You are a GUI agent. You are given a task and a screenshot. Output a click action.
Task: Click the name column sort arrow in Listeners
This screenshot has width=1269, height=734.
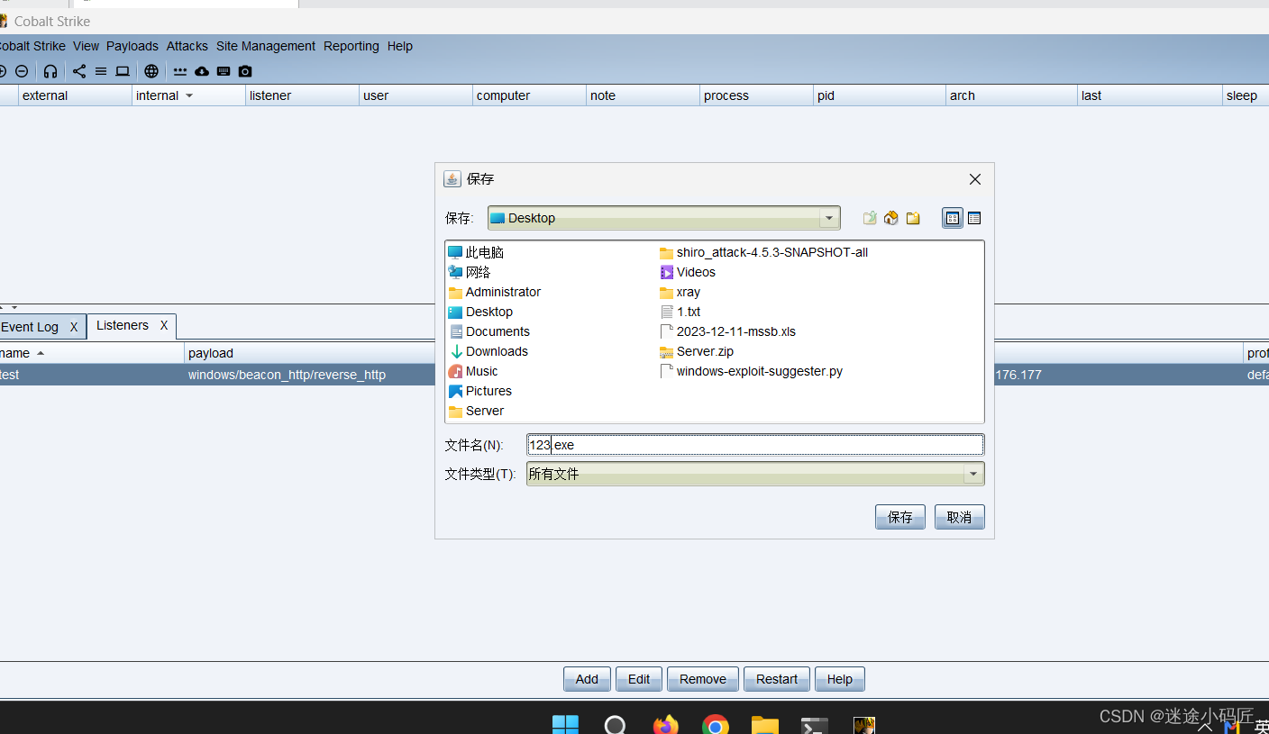click(x=41, y=353)
